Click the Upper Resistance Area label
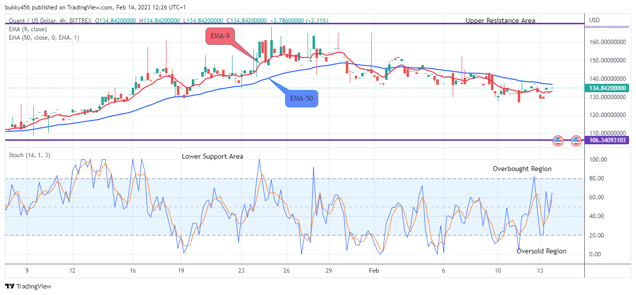This screenshot has width=636, height=295. (500, 20)
